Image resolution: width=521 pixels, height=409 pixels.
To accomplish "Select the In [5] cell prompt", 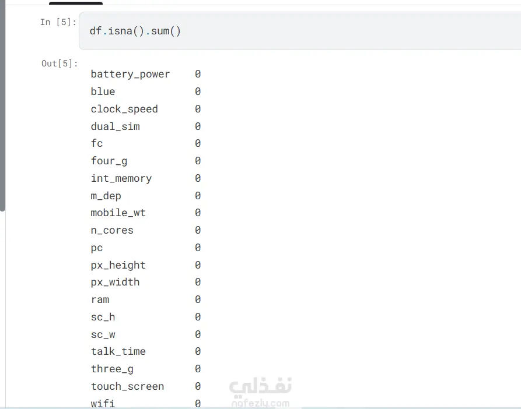I will [58, 22].
